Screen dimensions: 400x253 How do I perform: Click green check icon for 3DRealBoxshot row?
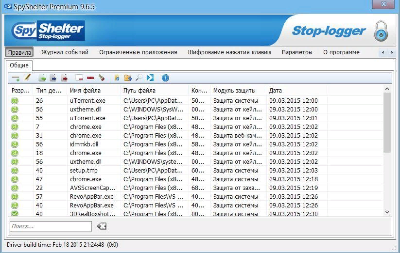coord(15,214)
